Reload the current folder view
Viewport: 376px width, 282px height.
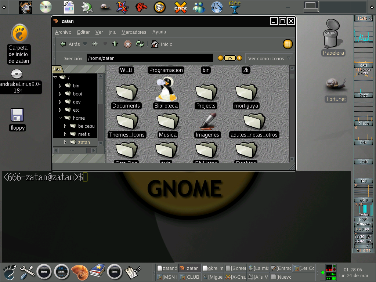pos(140,44)
